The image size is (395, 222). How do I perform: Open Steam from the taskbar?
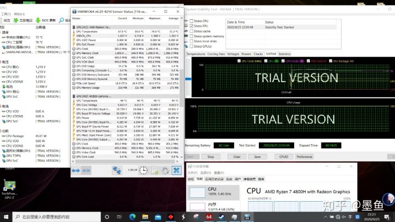222,217
